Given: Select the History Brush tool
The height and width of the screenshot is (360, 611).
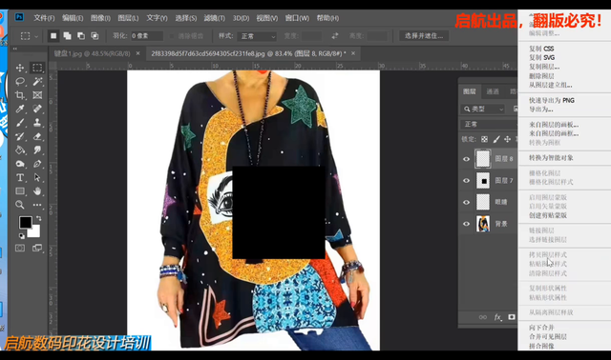Looking at the screenshot, I should click(x=20, y=136).
